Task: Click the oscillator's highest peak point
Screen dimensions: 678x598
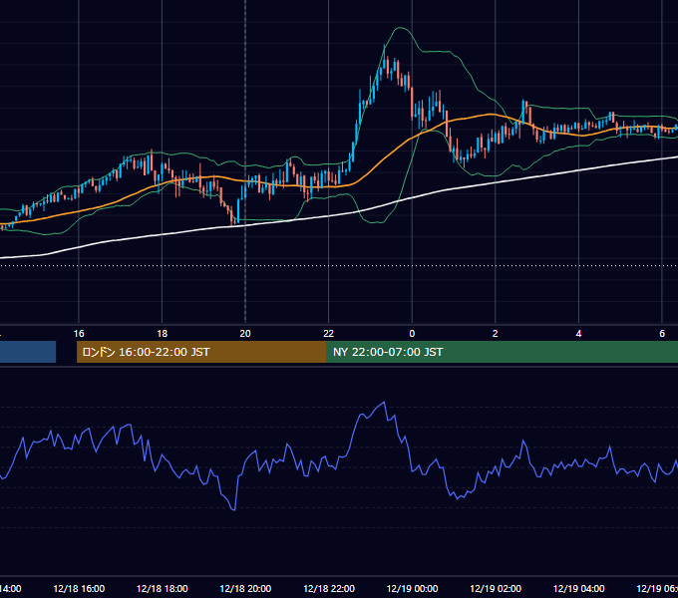Action: click(x=384, y=403)
